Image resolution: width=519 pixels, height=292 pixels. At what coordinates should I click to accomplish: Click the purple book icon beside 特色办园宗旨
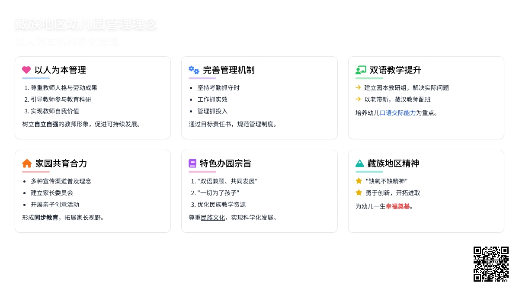pos(192,164)
